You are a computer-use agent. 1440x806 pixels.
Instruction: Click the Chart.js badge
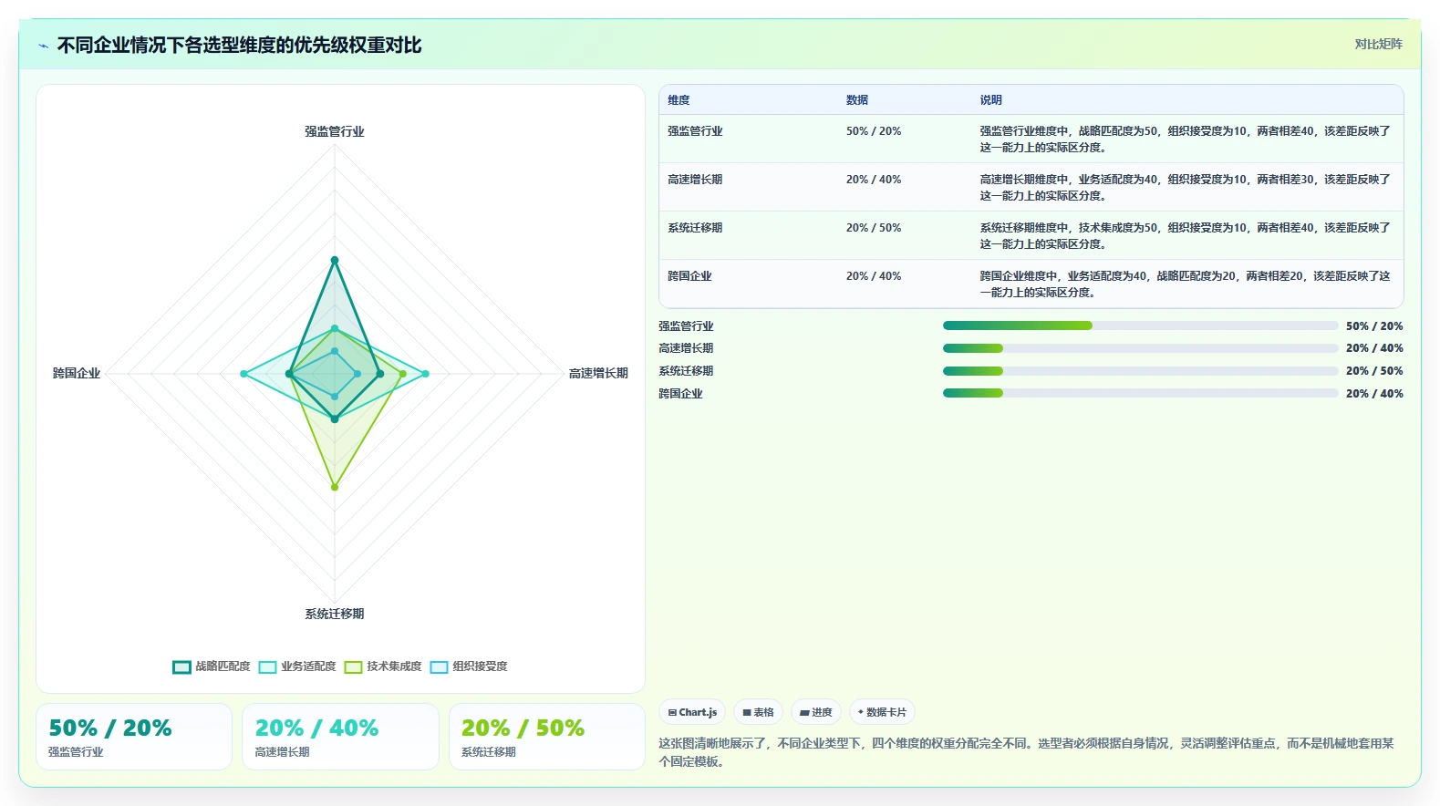coord(692,712)
